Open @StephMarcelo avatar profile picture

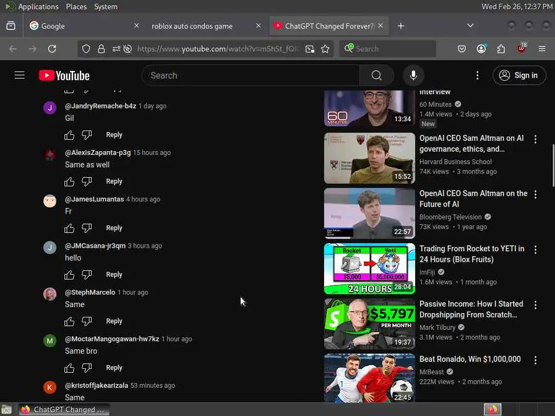point(49,294)
